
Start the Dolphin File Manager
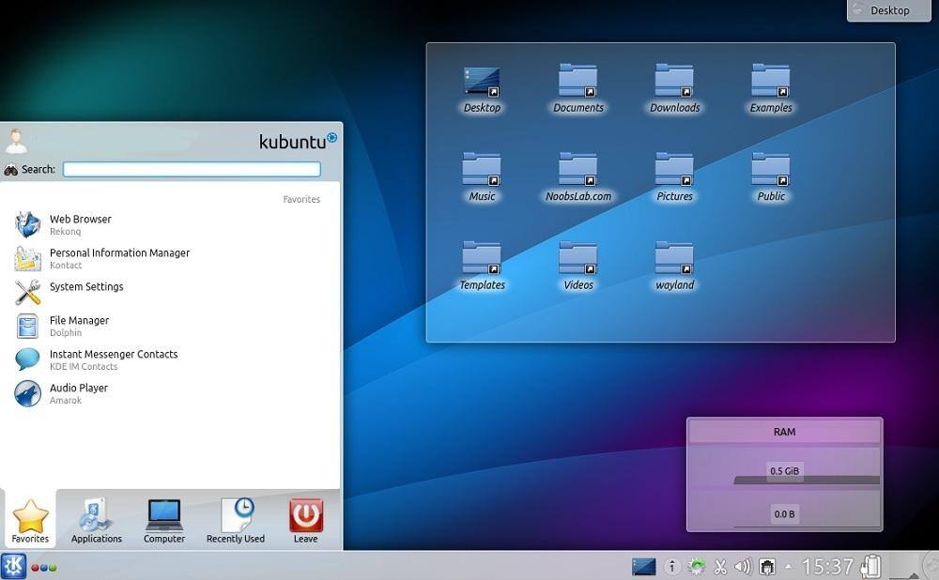coord(78,326)
